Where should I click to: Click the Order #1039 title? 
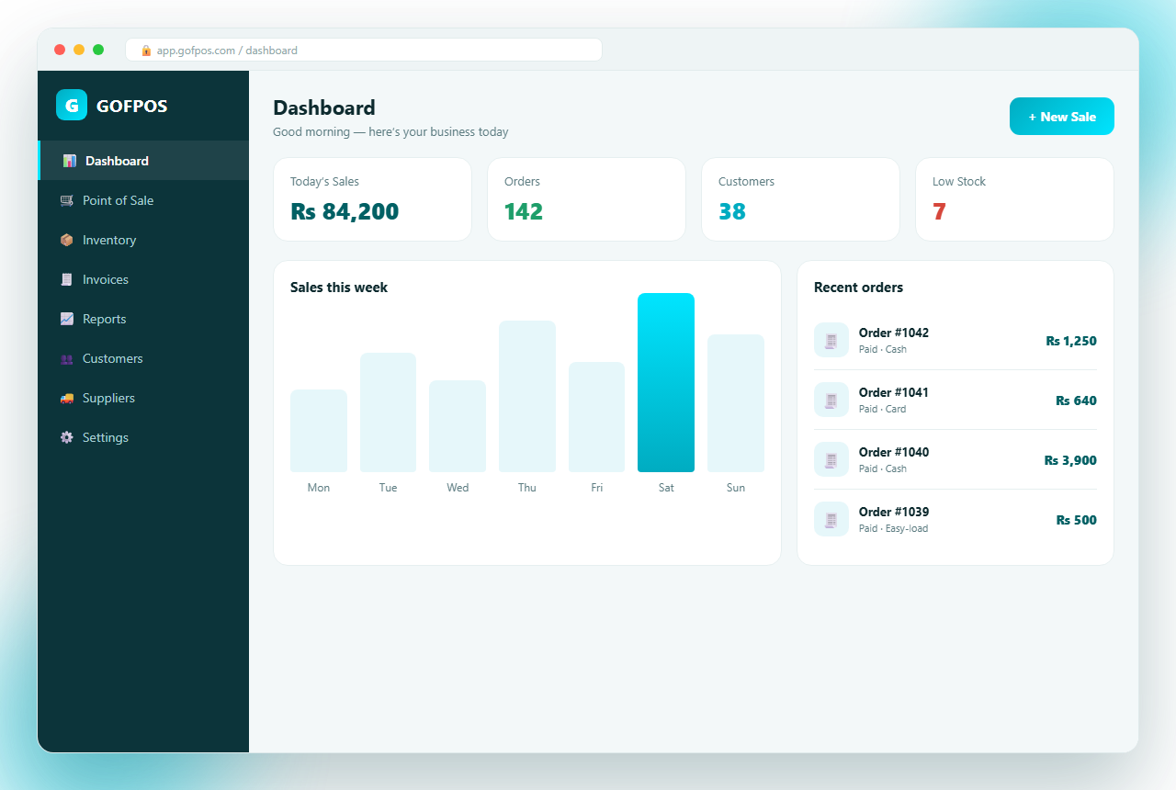(894, 512)
